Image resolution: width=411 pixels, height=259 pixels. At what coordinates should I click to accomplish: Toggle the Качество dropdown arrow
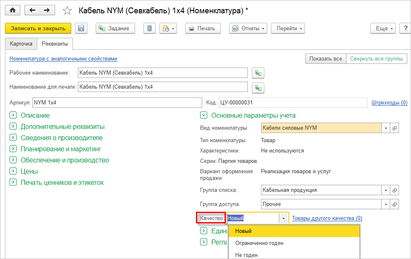tap(283, 218)
